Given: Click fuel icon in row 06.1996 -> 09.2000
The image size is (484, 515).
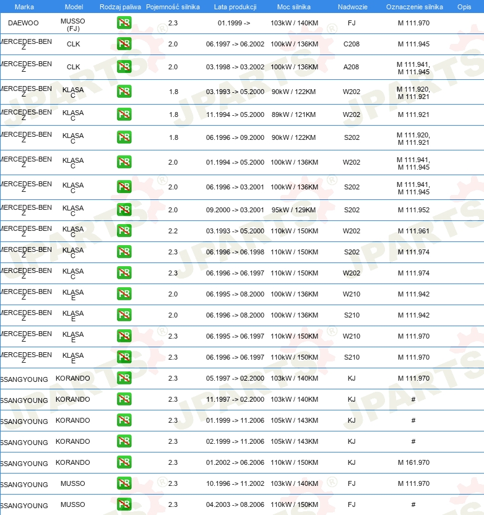Looking at the screenshot, I should point(124,137).
